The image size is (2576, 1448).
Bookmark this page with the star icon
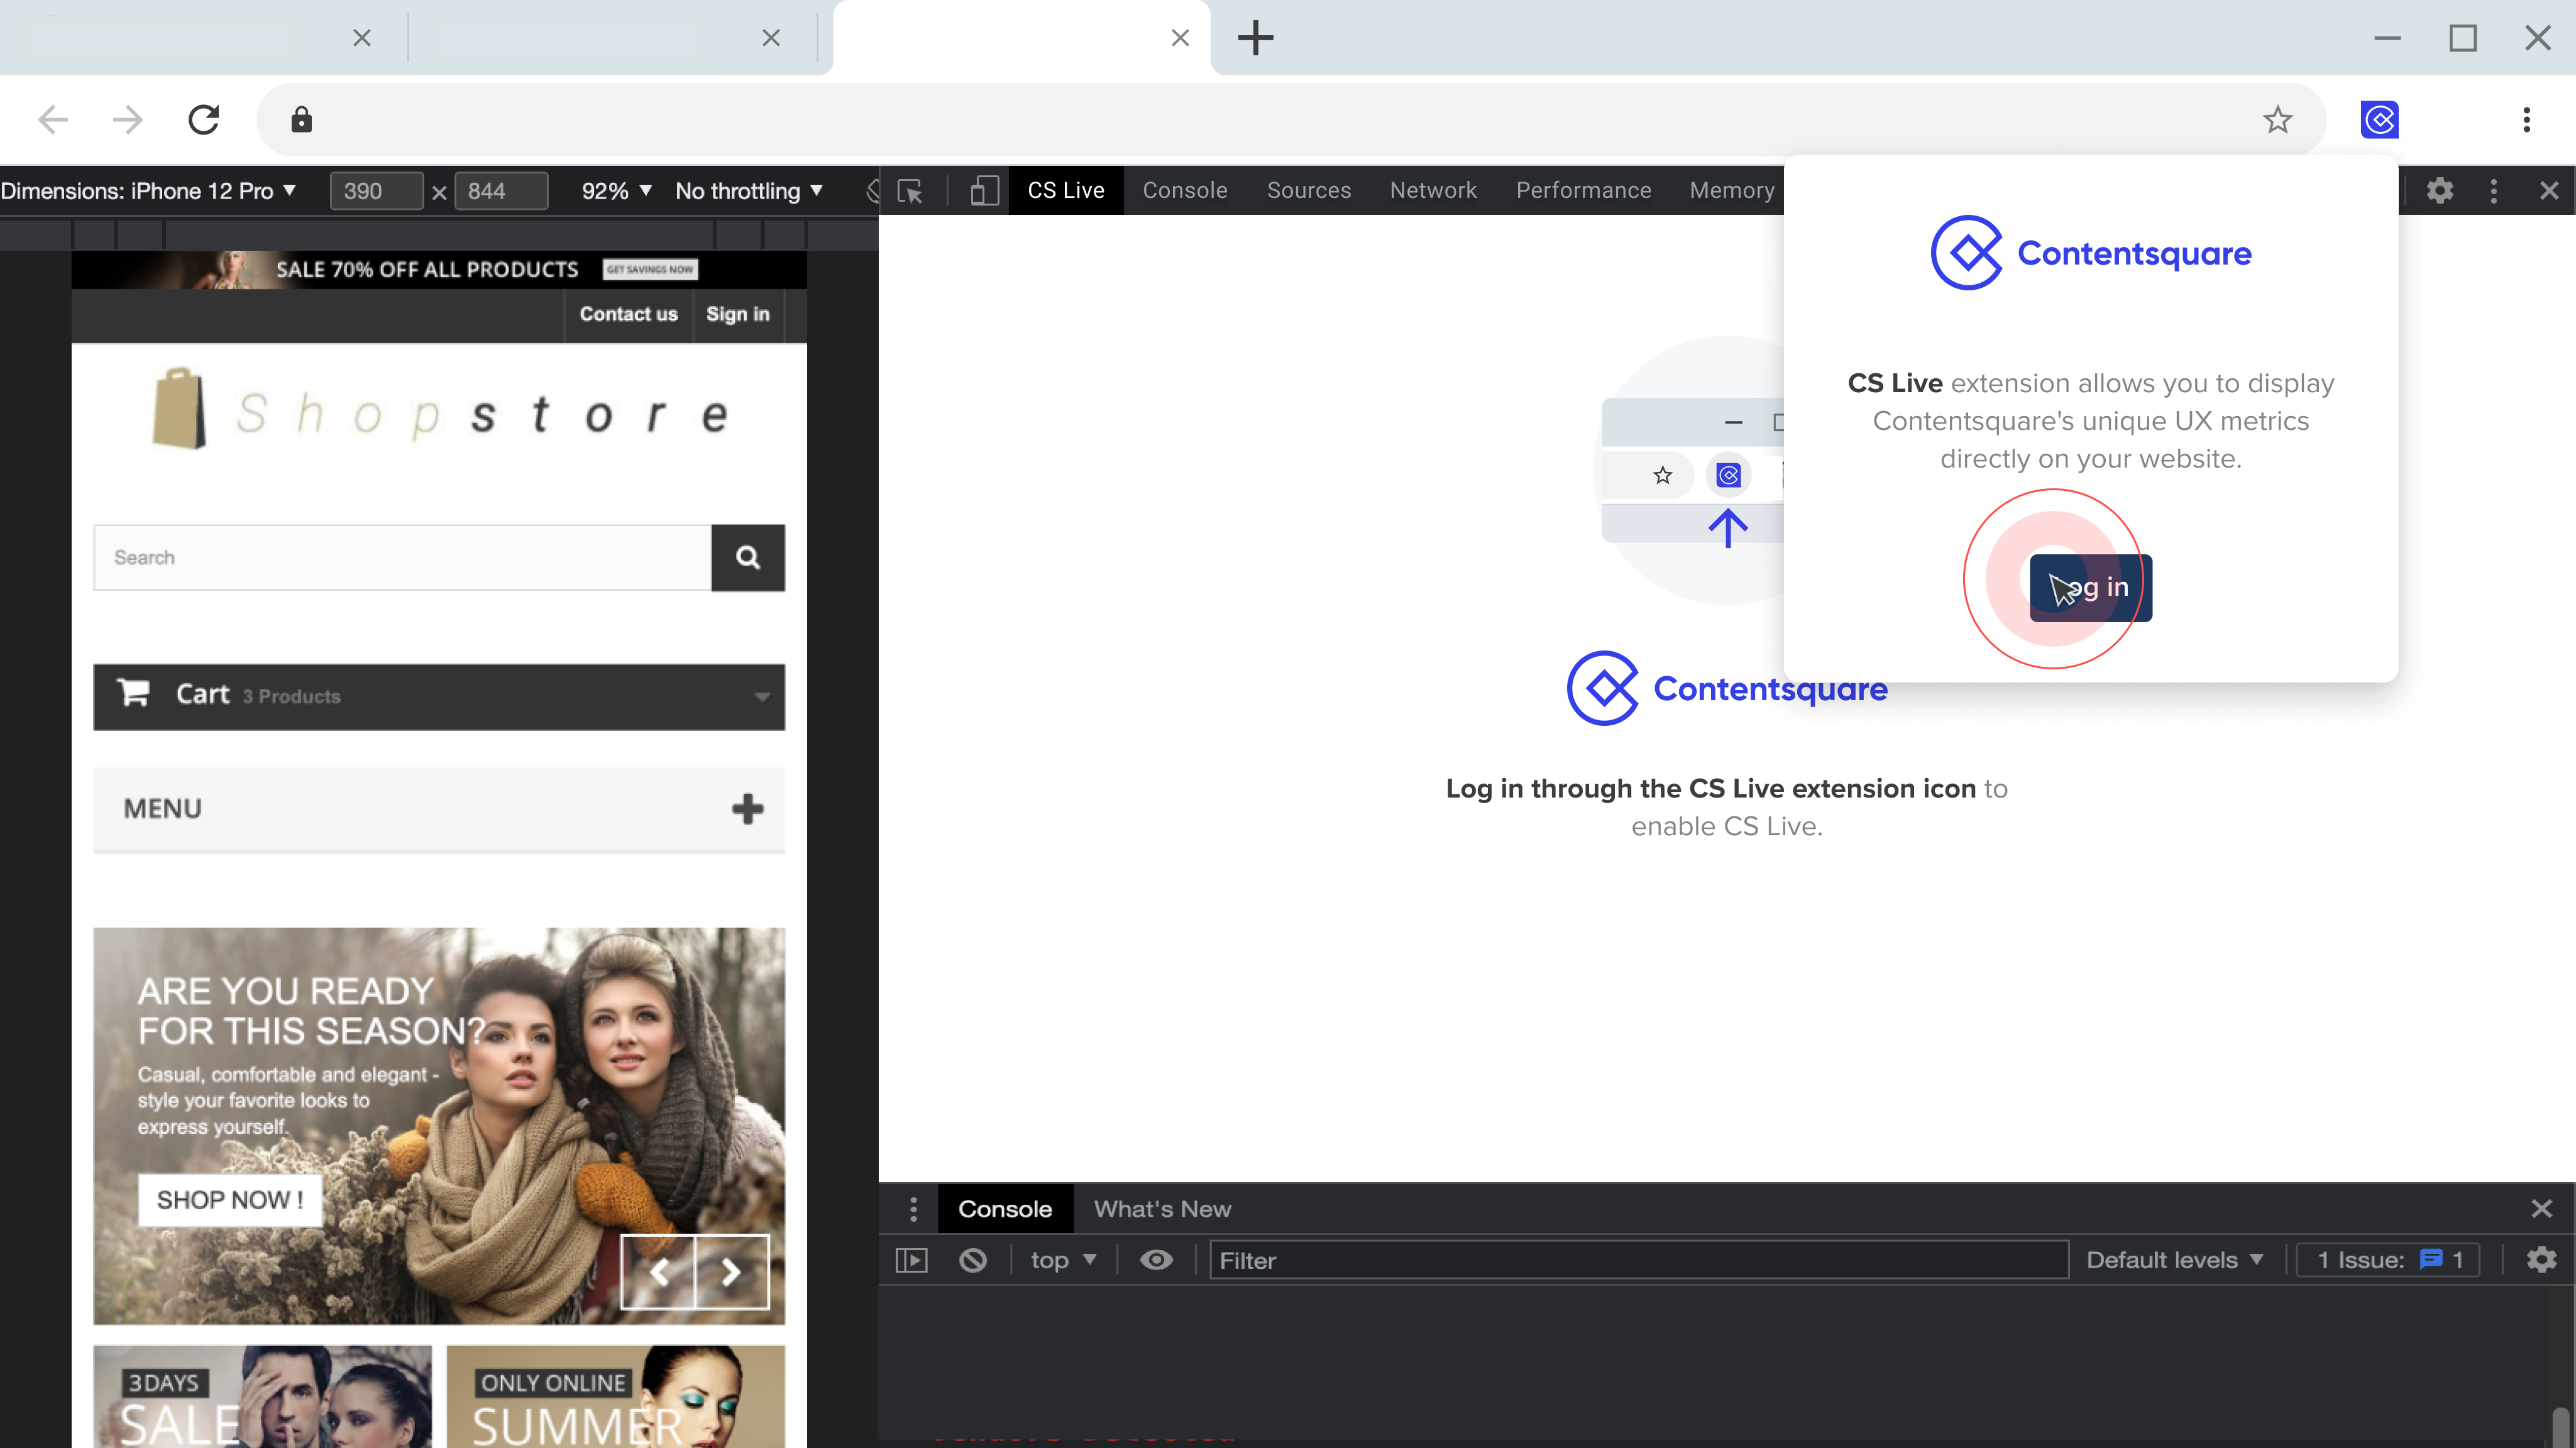[2277, 120]
